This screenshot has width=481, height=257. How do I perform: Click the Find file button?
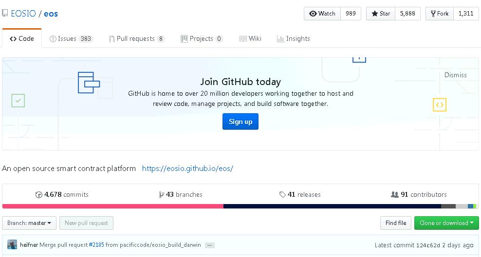click(x=395, y=223)
